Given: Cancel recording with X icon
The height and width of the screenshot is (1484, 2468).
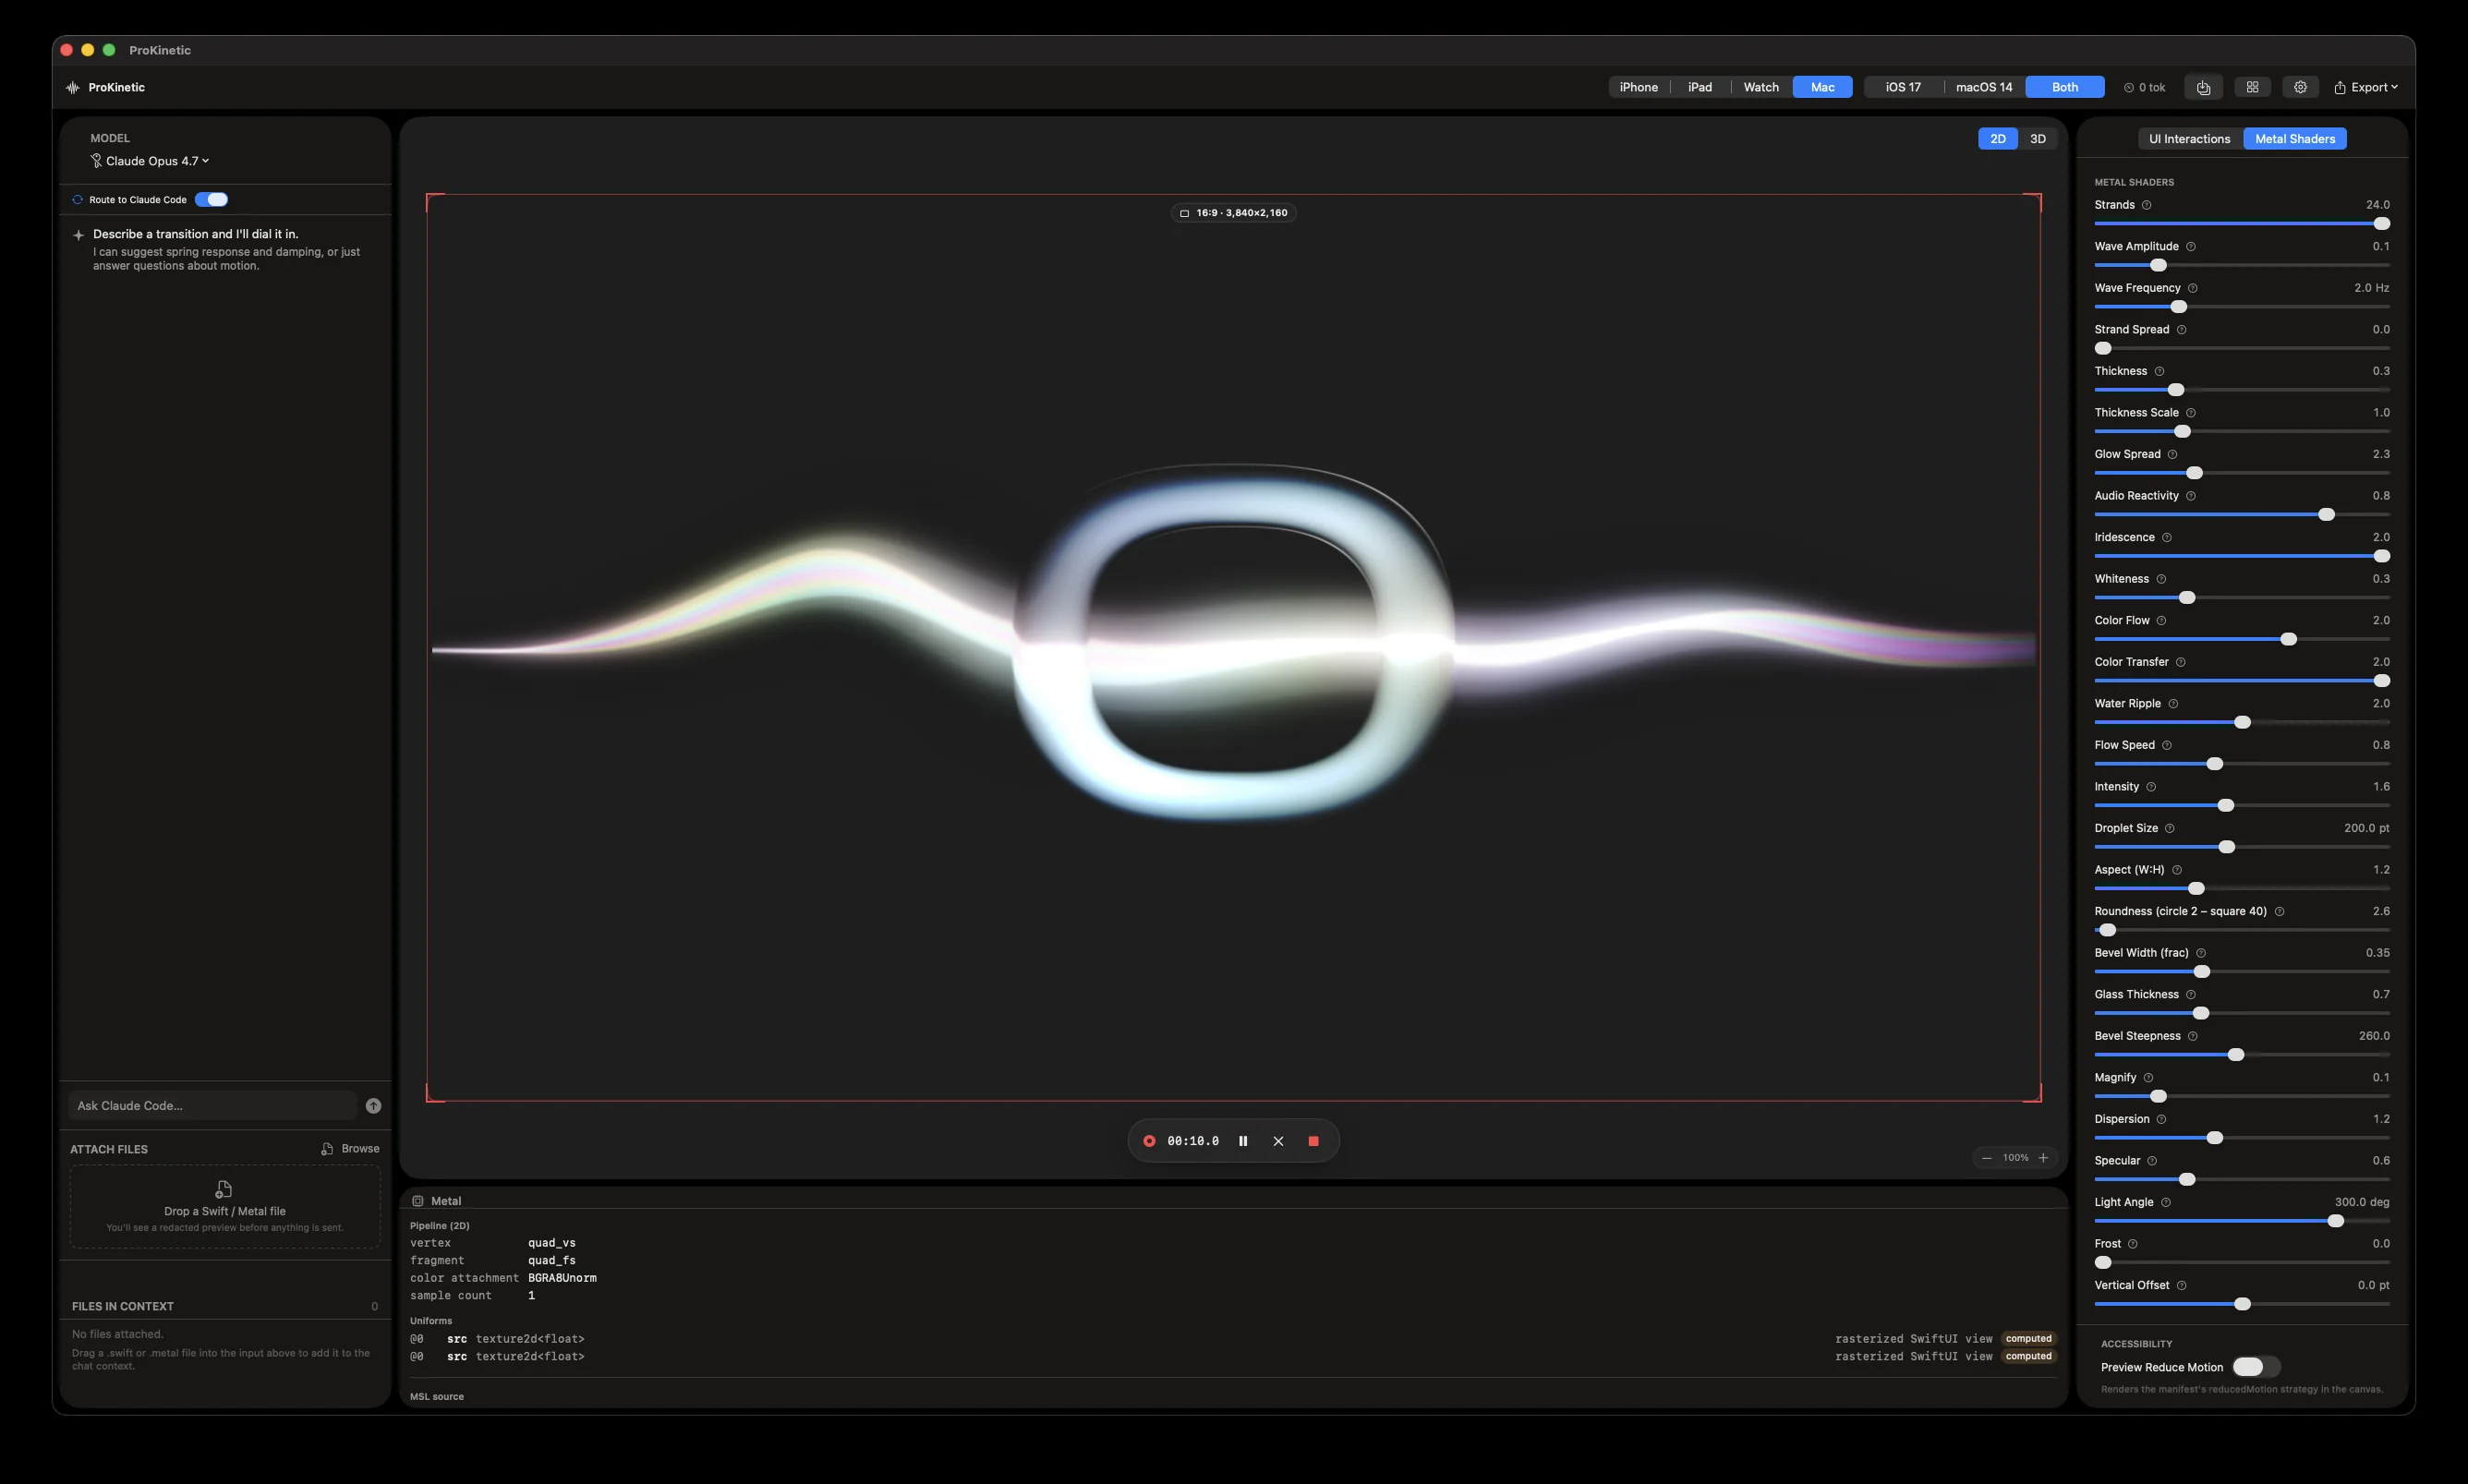Looking at the screenshot, I should click(x=1278, y=1141).
